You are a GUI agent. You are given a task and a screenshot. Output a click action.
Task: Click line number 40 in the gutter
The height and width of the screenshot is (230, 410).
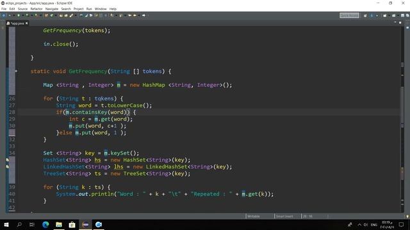(x=12, y=194)
